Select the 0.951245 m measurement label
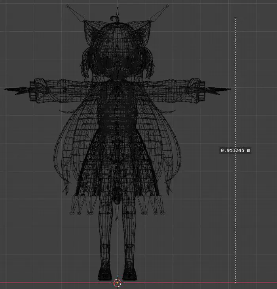Image resolution: width=277 pixels, height=289 pixels. [x=235, y=151]
